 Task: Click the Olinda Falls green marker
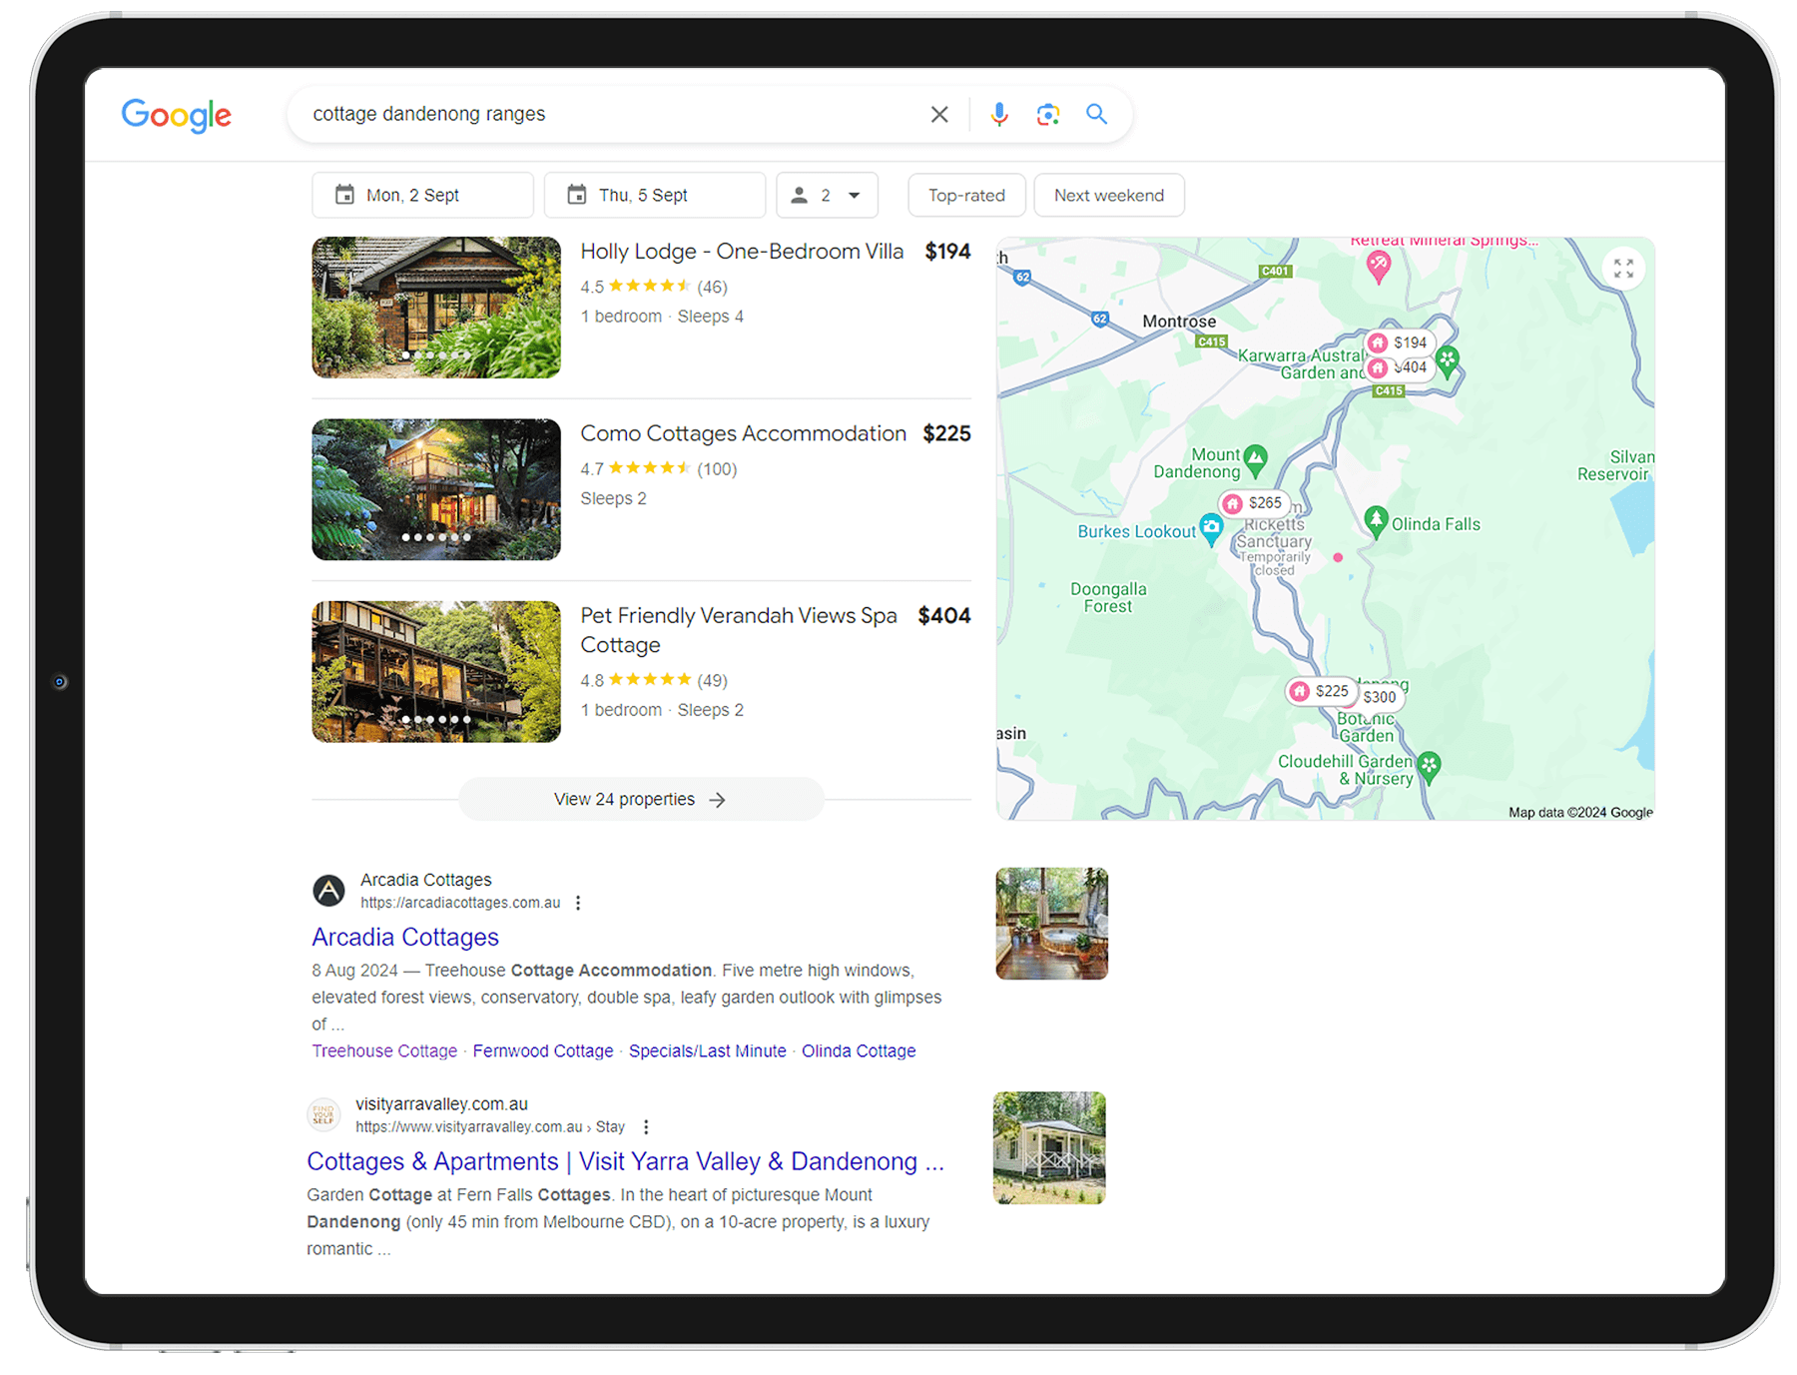click(1376, 520)
